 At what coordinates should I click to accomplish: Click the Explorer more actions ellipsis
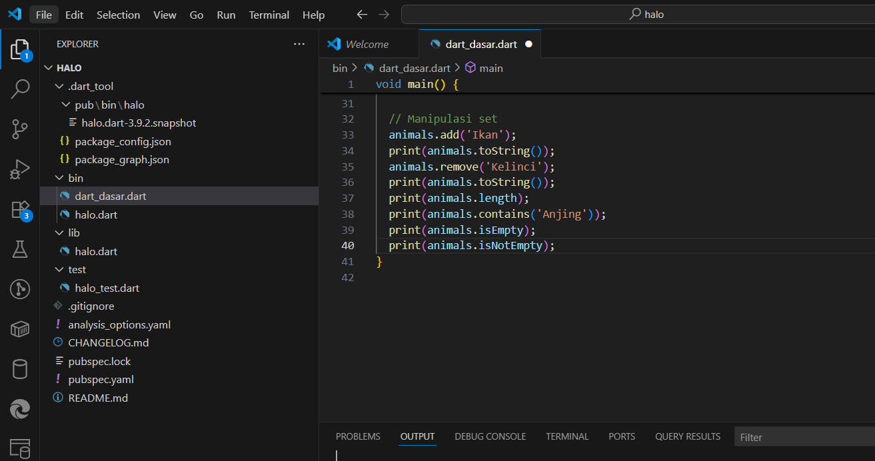[299, 44]
